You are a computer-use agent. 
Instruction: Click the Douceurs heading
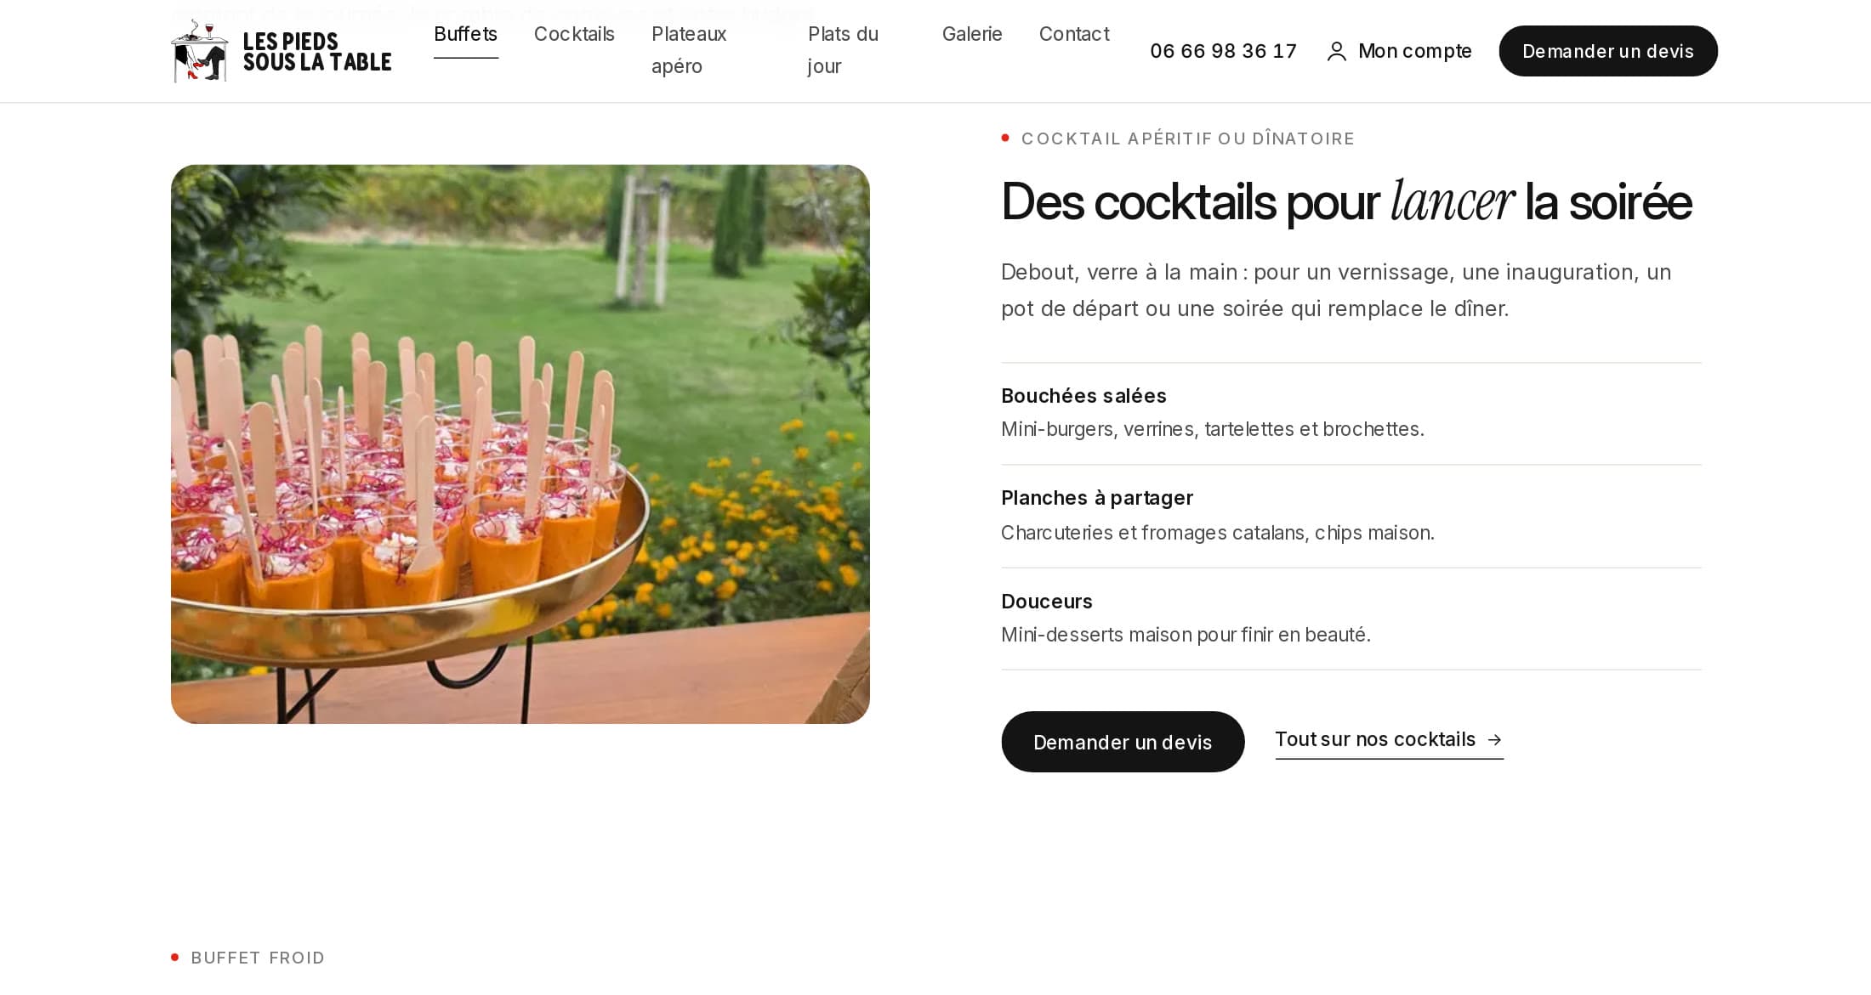1047,602
